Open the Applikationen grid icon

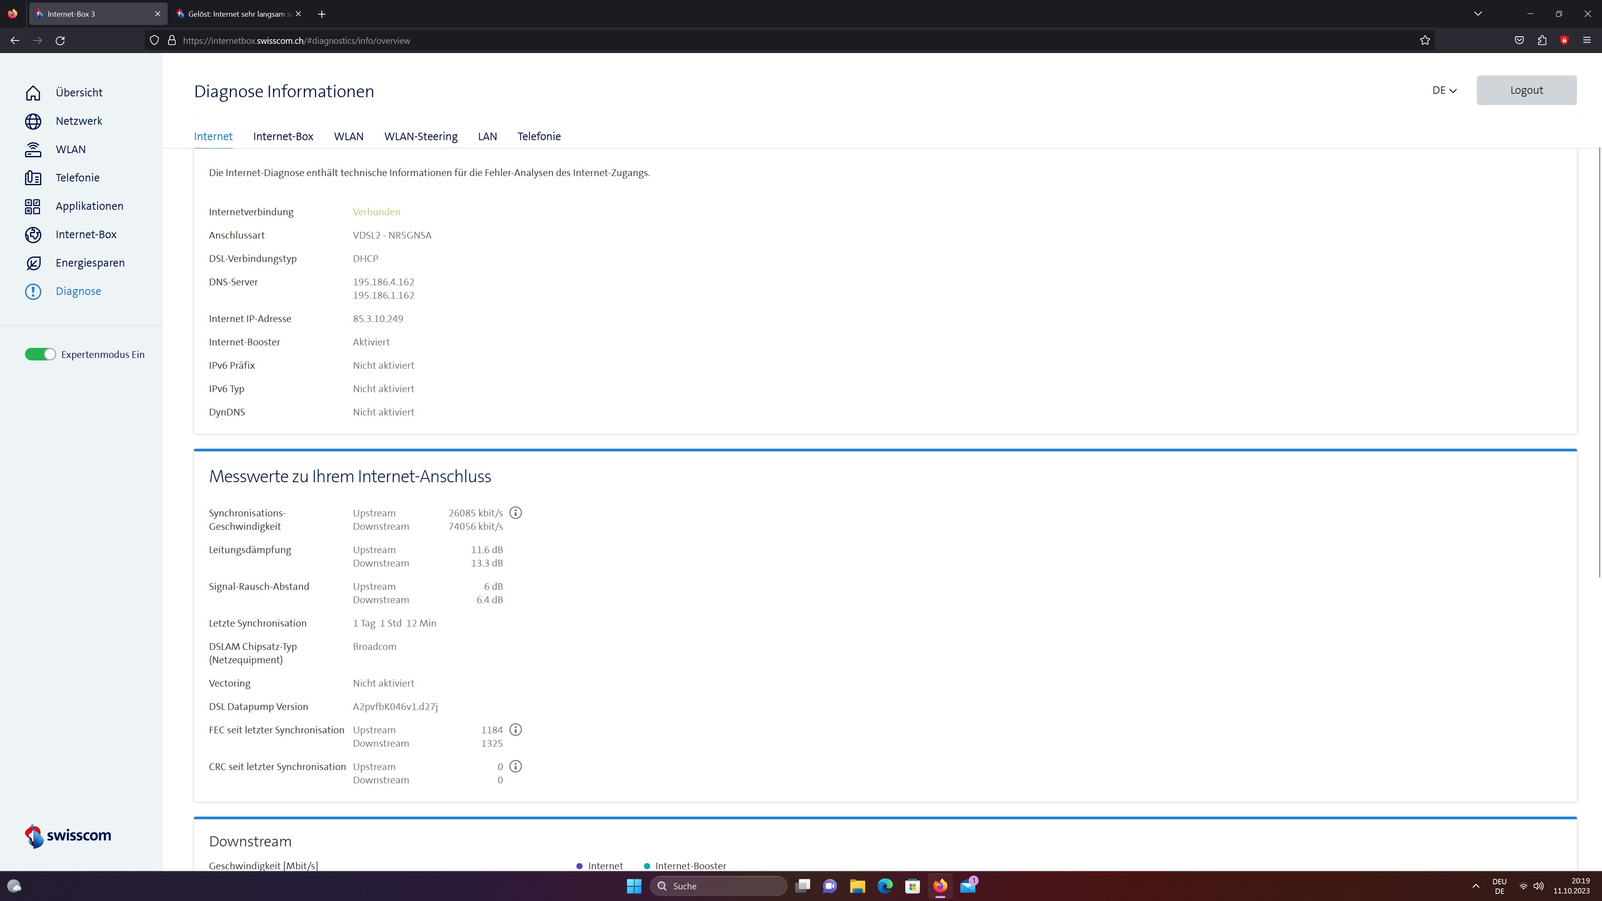[x=33, y=206]
